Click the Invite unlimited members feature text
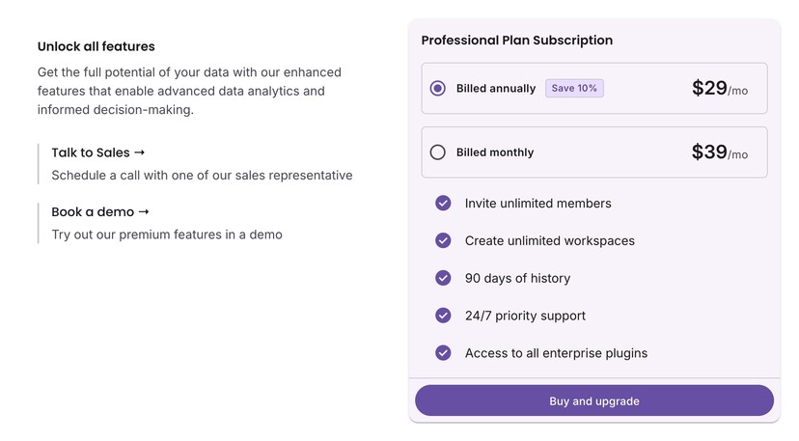Screen dimensions: 799x441 tap(537, 204)
